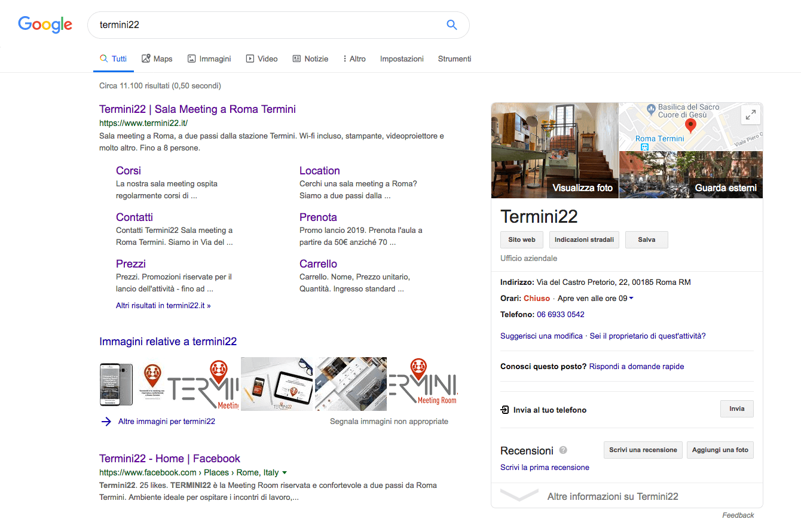
Task: Open the Guarda esterni thumbnail
Action: click(x=691, y=175)
